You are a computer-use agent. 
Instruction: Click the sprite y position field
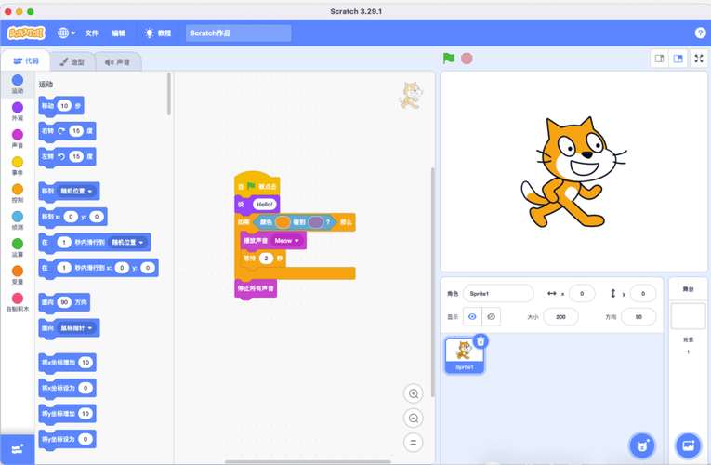(642, 294)
